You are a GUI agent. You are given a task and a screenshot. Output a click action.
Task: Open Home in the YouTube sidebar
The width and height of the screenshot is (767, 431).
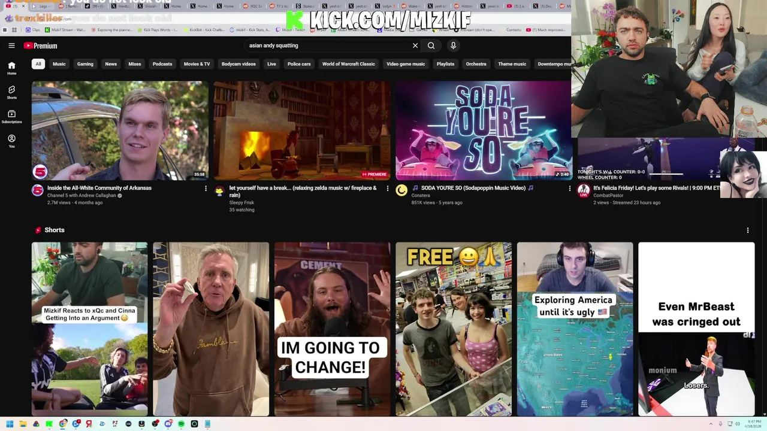pyautogui.click(x=11, y=68)
